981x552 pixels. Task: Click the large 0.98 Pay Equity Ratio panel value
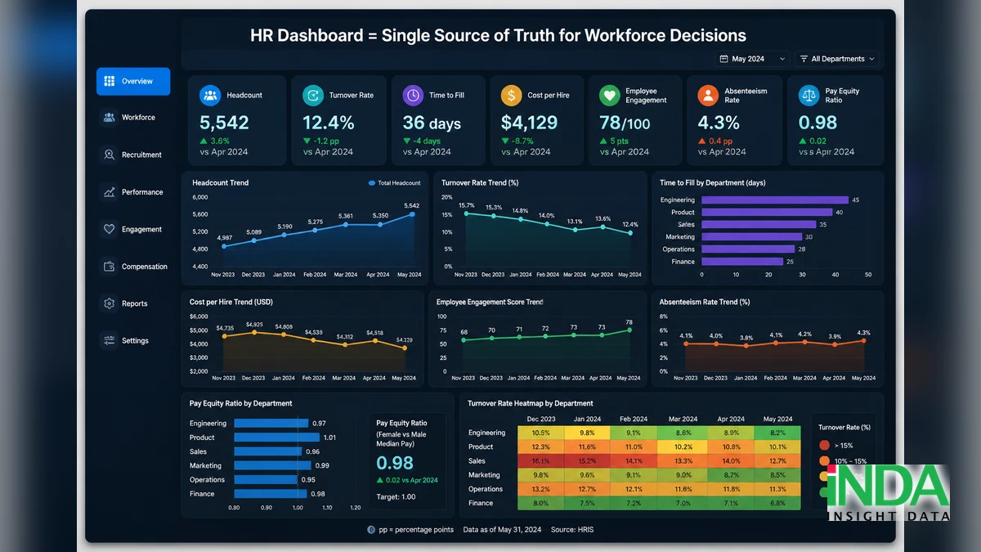point(395,464)
